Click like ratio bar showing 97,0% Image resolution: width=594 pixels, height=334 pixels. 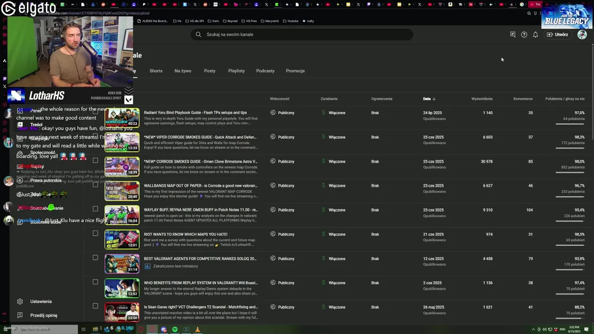pyautogui.click(x=570, y=124)
